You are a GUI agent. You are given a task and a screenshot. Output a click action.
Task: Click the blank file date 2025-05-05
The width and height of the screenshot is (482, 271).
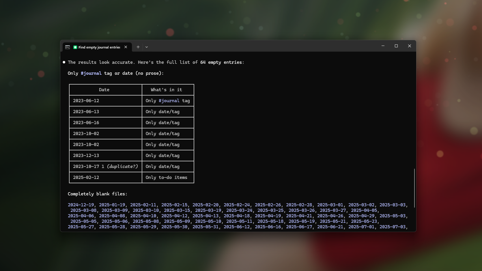[x=83, y=221]
